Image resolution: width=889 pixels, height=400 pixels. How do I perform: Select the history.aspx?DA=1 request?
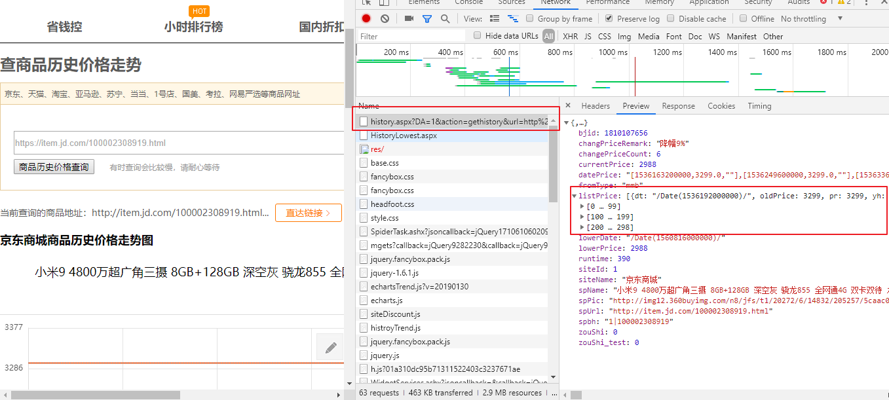[452, 122]
